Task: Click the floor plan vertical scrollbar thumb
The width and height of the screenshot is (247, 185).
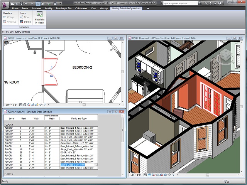Action: coord(123,72)
